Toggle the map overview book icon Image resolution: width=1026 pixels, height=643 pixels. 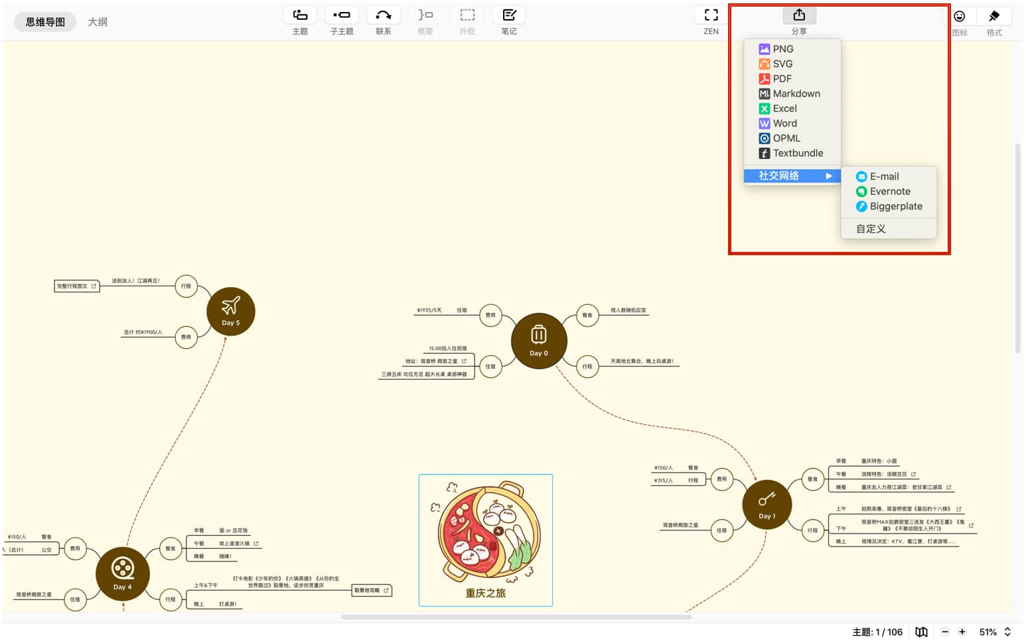click(921, 632)
